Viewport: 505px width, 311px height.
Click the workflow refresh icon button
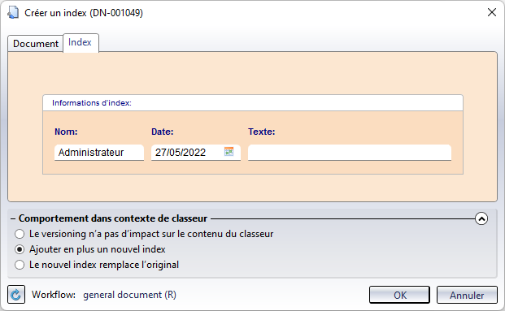(16, 294)
